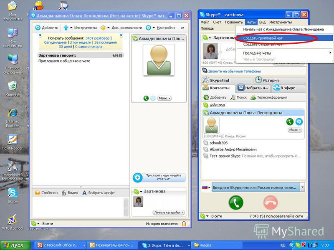Click Добавить in chat window toolbar

point(47,28)
